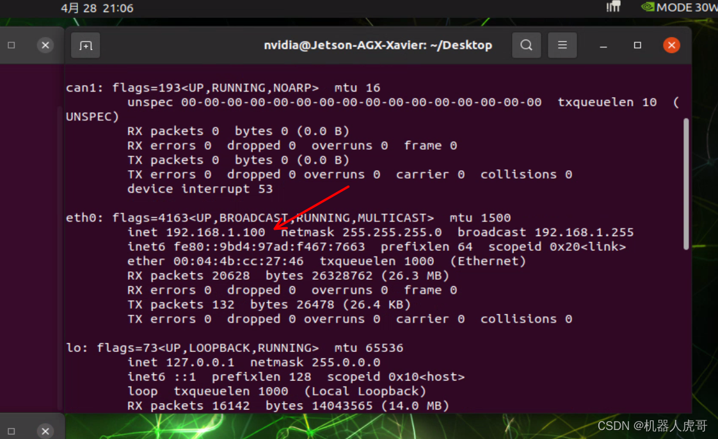Click the eth0 IP address 192.168.1.100
This screenshot has width=718, height=439.
pyautogui.click(x=215, y=232)
